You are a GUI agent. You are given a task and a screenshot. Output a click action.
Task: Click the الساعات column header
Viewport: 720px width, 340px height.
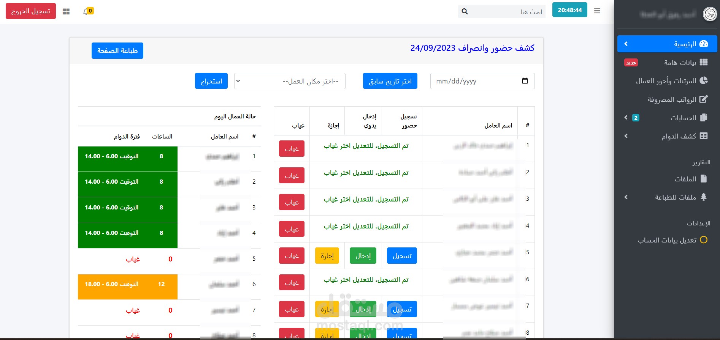[162, 137]
